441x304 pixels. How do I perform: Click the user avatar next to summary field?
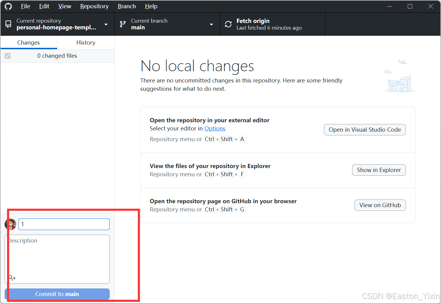(10, 224)
